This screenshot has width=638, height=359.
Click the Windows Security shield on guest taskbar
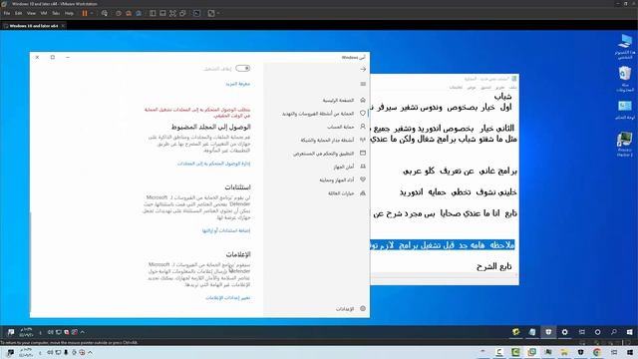[x=548, y=332]
